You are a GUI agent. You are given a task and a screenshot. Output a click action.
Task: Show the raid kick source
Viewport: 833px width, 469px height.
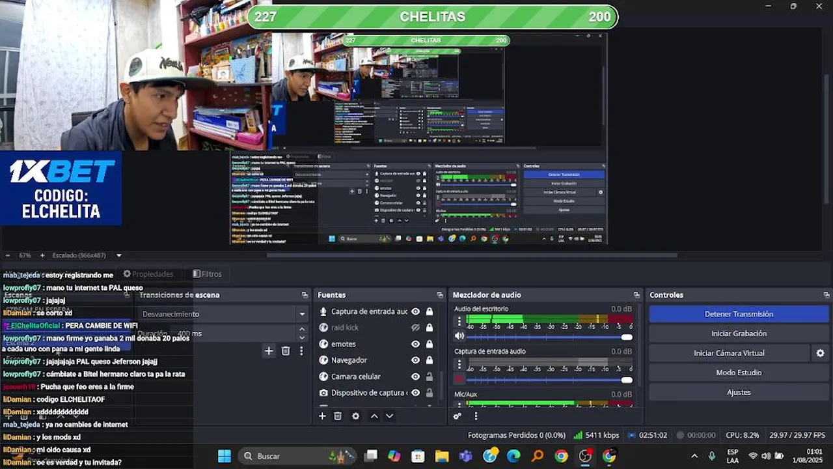coord(415,328)
